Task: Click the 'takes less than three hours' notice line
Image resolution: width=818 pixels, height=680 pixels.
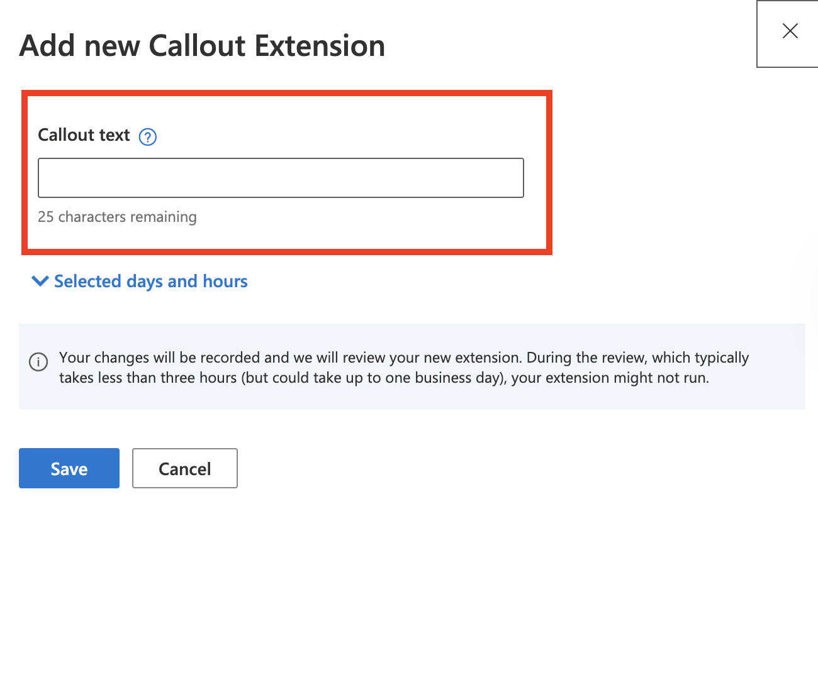Action: pos(384,378)
